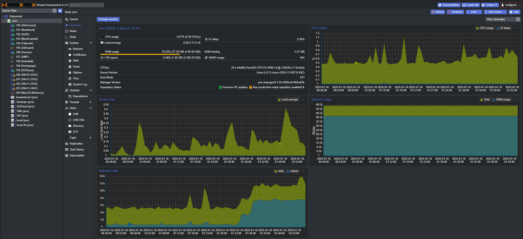
Task: Open the Time settings
Action: pyautogui.click(x=74, y=78)
